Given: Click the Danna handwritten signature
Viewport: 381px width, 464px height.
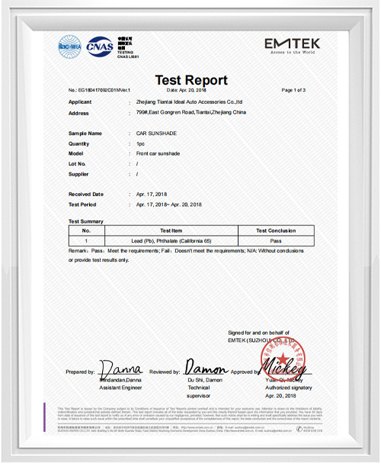Looking at the screenshot, I should [x=121, y=369].
